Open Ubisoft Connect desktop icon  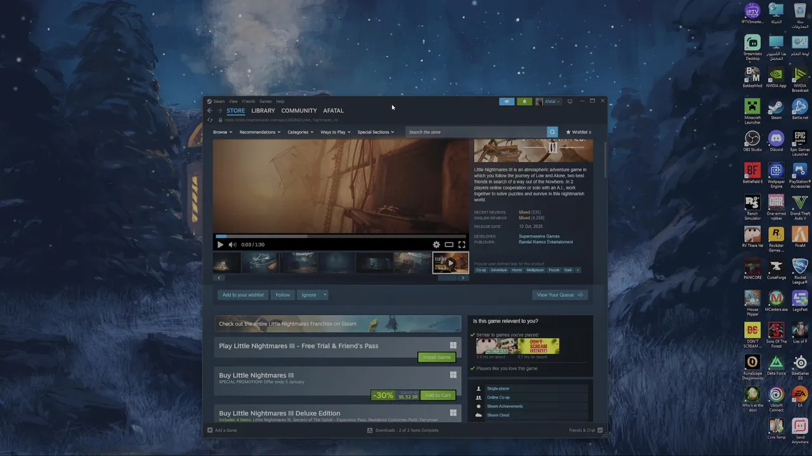tap(776, 399)
